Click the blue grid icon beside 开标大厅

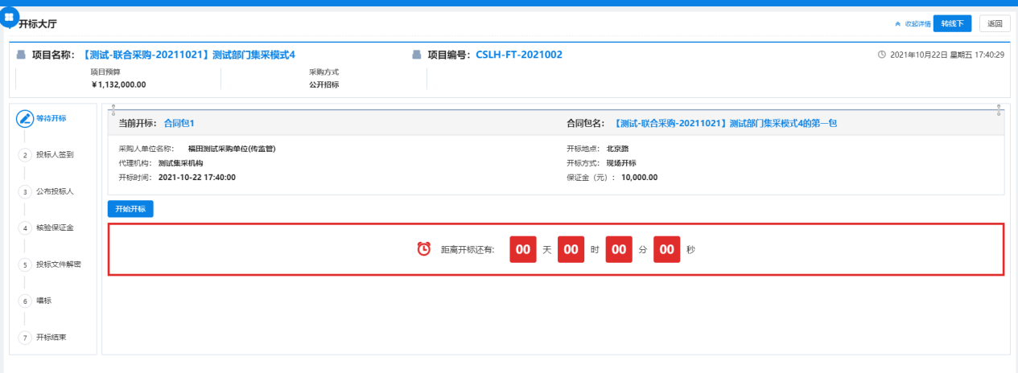(9, 17)
